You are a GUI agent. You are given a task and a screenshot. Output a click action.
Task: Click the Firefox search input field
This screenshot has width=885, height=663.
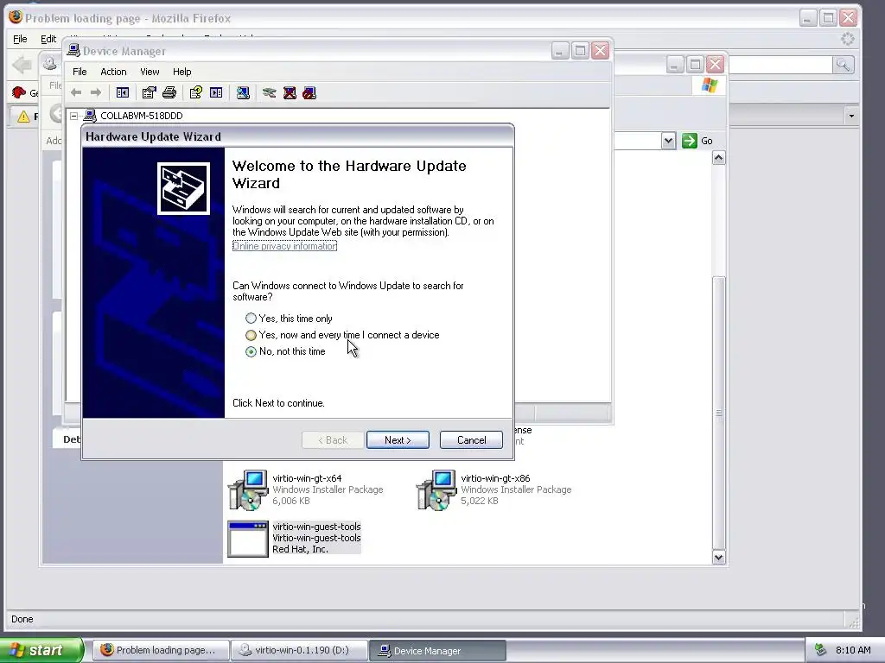[x=780, y=65]
